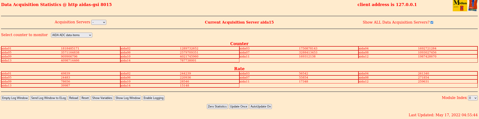Open the log with Show Log Window

pos(128,98)
